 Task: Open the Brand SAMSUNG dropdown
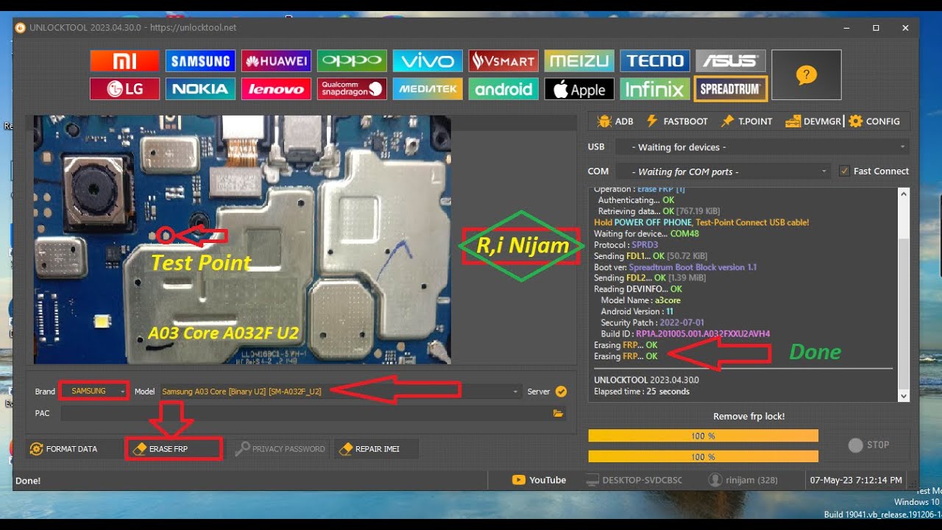click(93, 391)
